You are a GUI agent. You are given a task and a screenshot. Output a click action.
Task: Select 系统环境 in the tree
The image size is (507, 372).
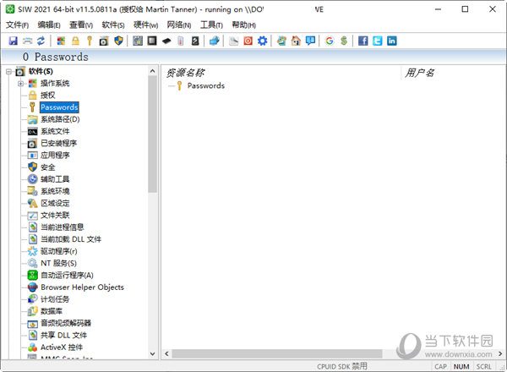point(55,191)
